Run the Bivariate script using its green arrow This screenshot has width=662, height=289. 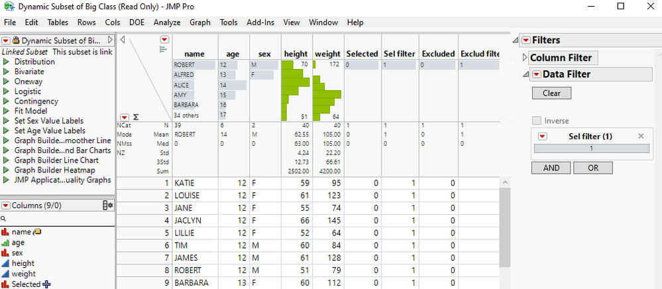tap(7, 72)
